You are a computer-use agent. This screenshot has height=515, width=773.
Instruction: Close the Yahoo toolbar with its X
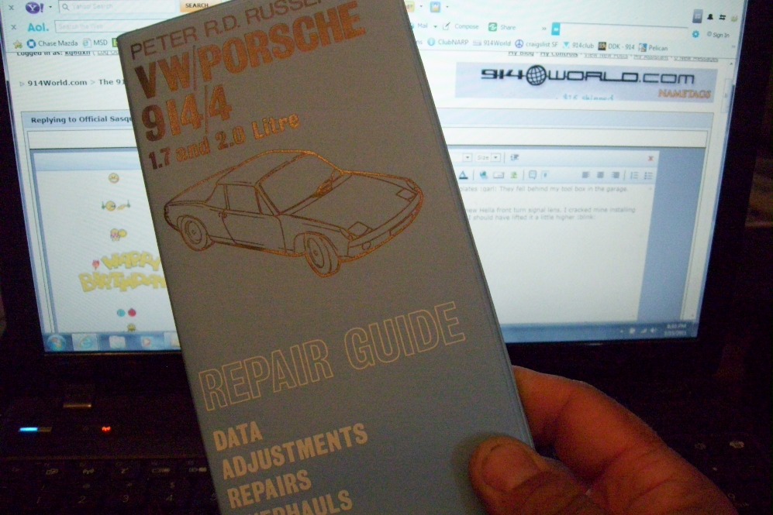point(11,8)
